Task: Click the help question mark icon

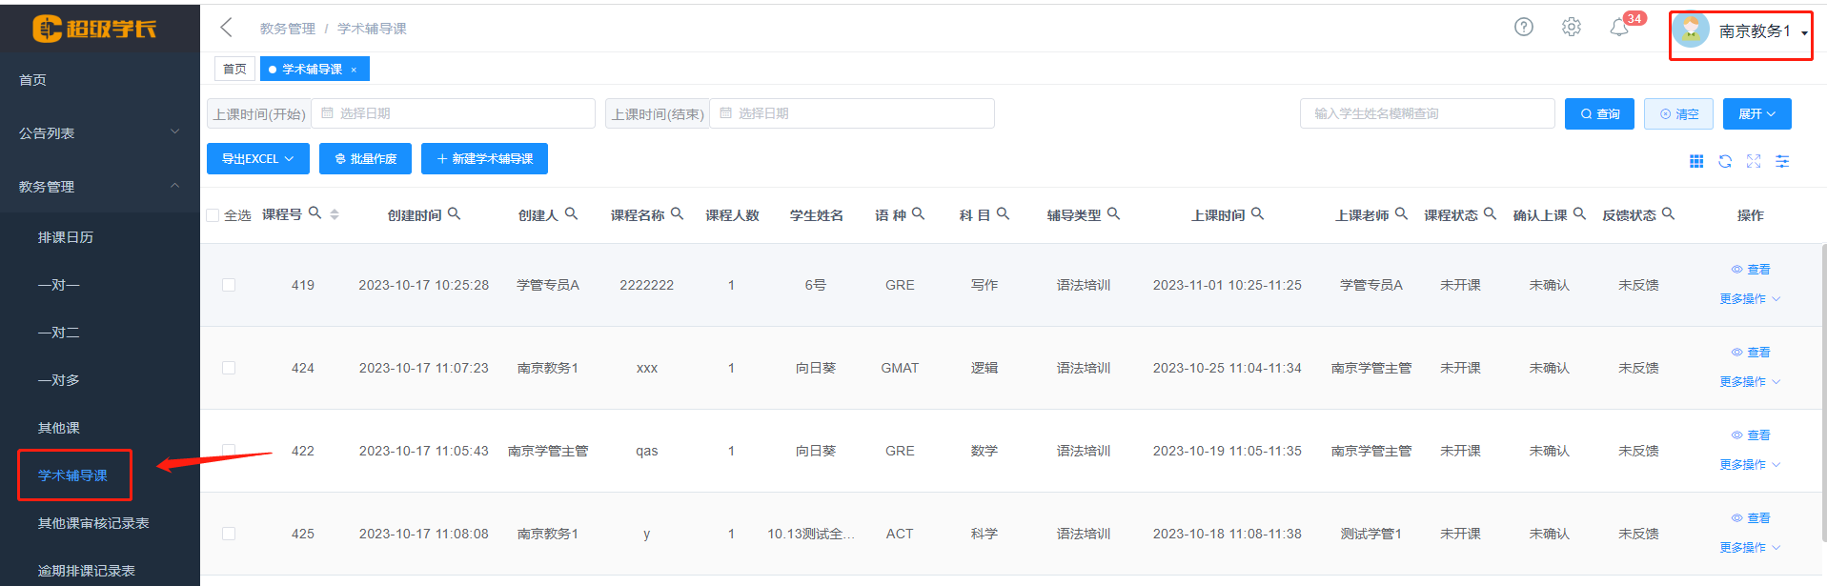Action: [1523, 27]
